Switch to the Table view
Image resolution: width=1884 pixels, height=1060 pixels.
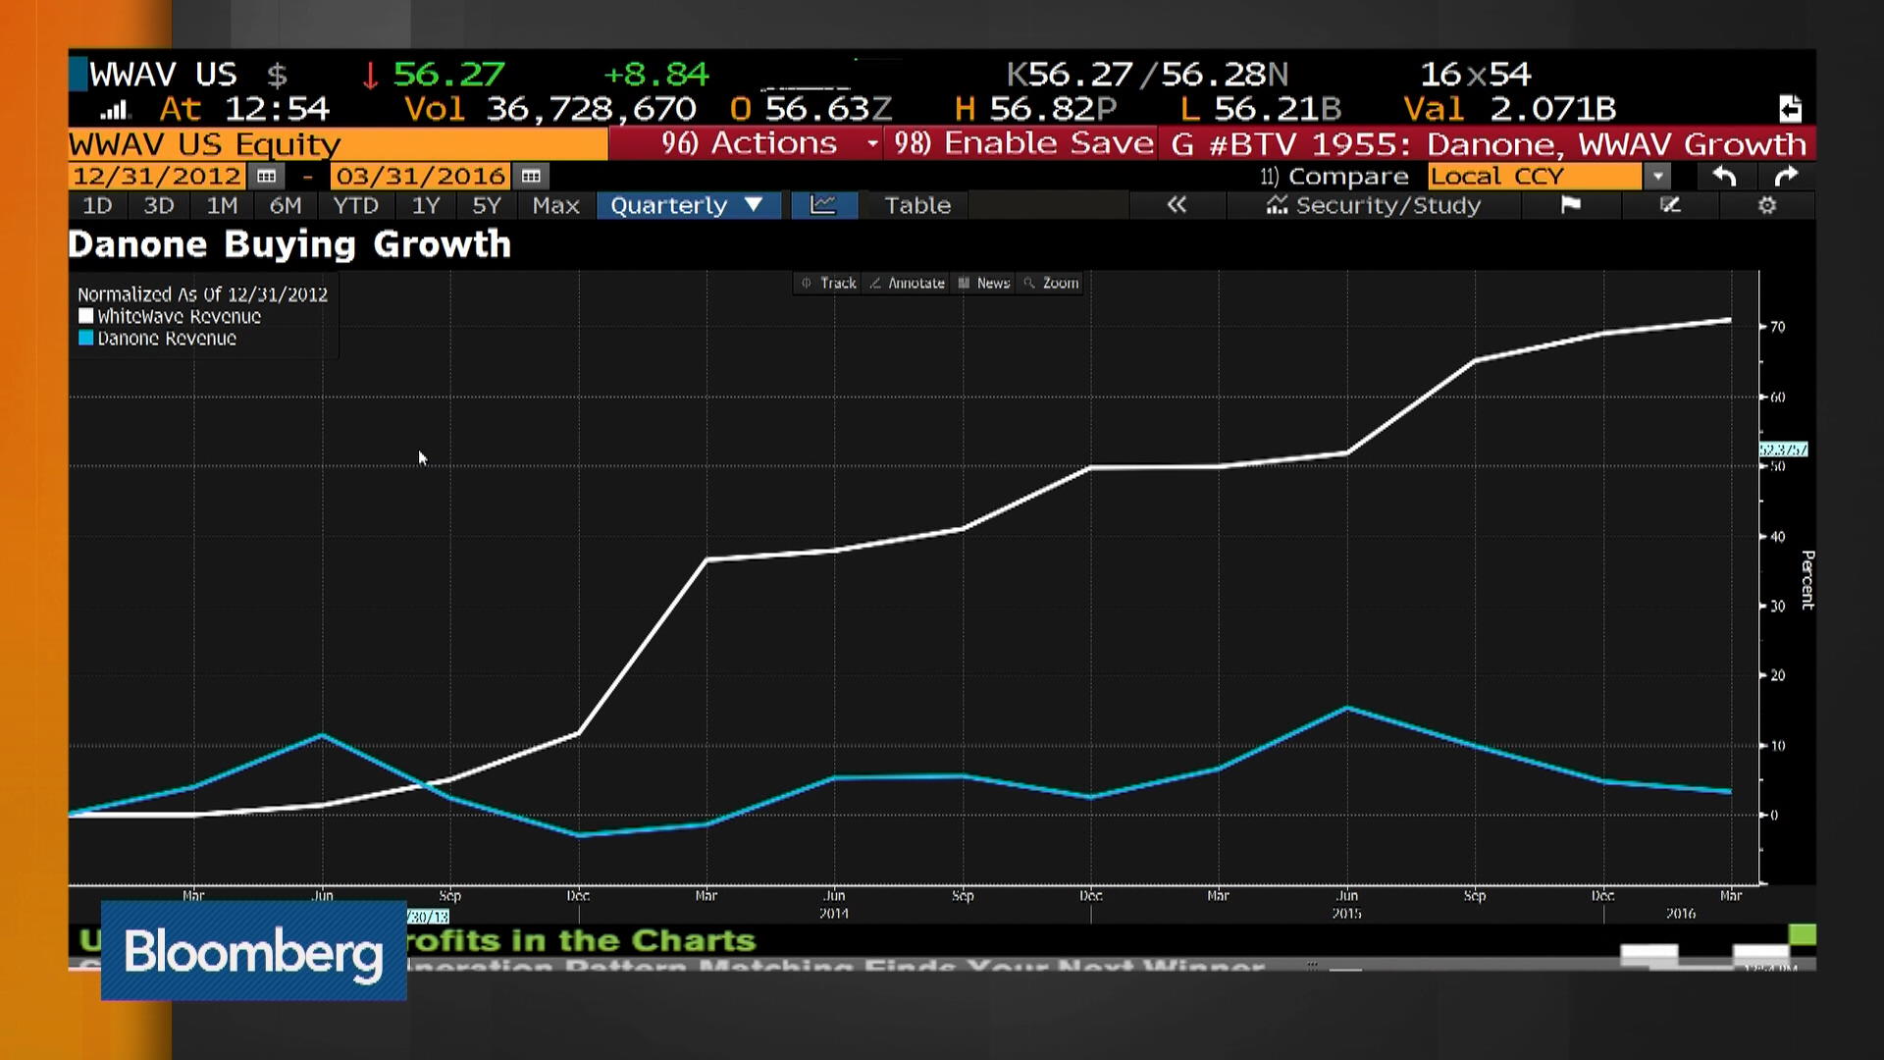click(917, 205)
